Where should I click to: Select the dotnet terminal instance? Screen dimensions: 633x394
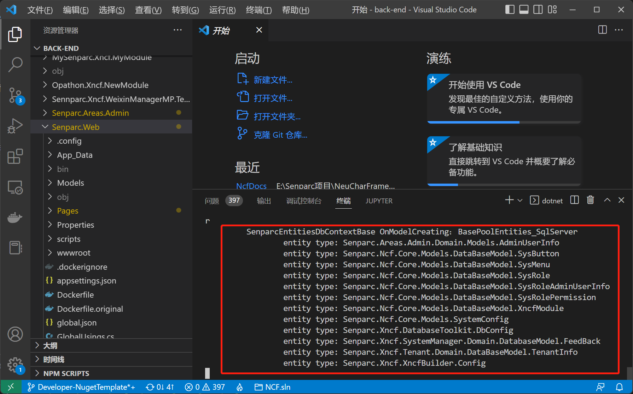pyautogui.click(x=546, y=201)
